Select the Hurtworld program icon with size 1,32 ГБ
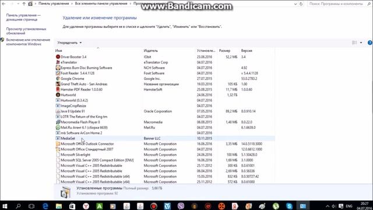 point(58,94)
